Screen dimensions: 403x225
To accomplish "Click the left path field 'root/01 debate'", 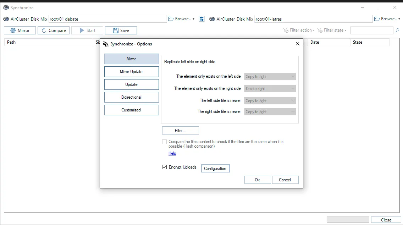I will click(x=108, y=19).
